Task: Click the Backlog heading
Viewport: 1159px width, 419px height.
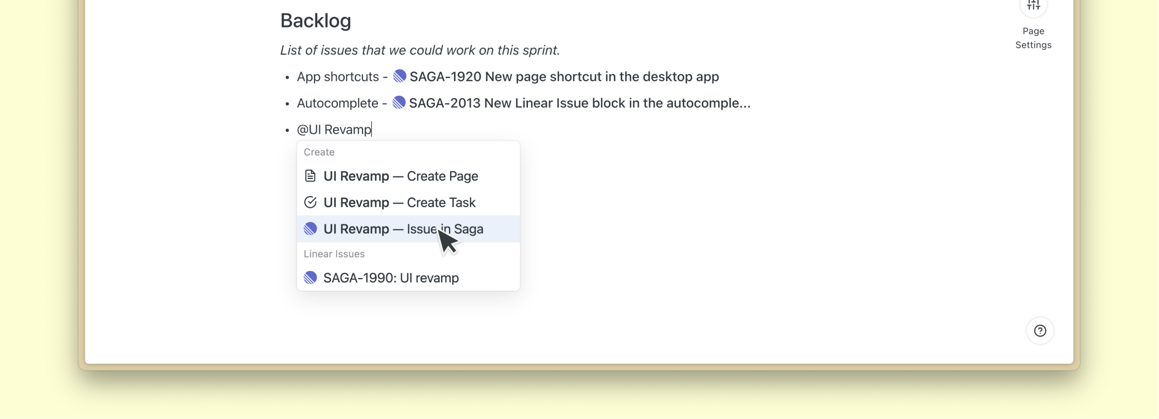Action: click(316, 21)
